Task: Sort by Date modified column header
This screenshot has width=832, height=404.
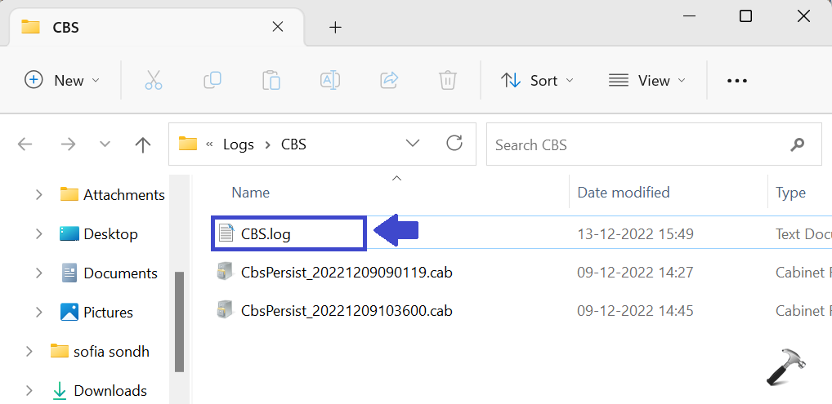Action: coord(624,193)
